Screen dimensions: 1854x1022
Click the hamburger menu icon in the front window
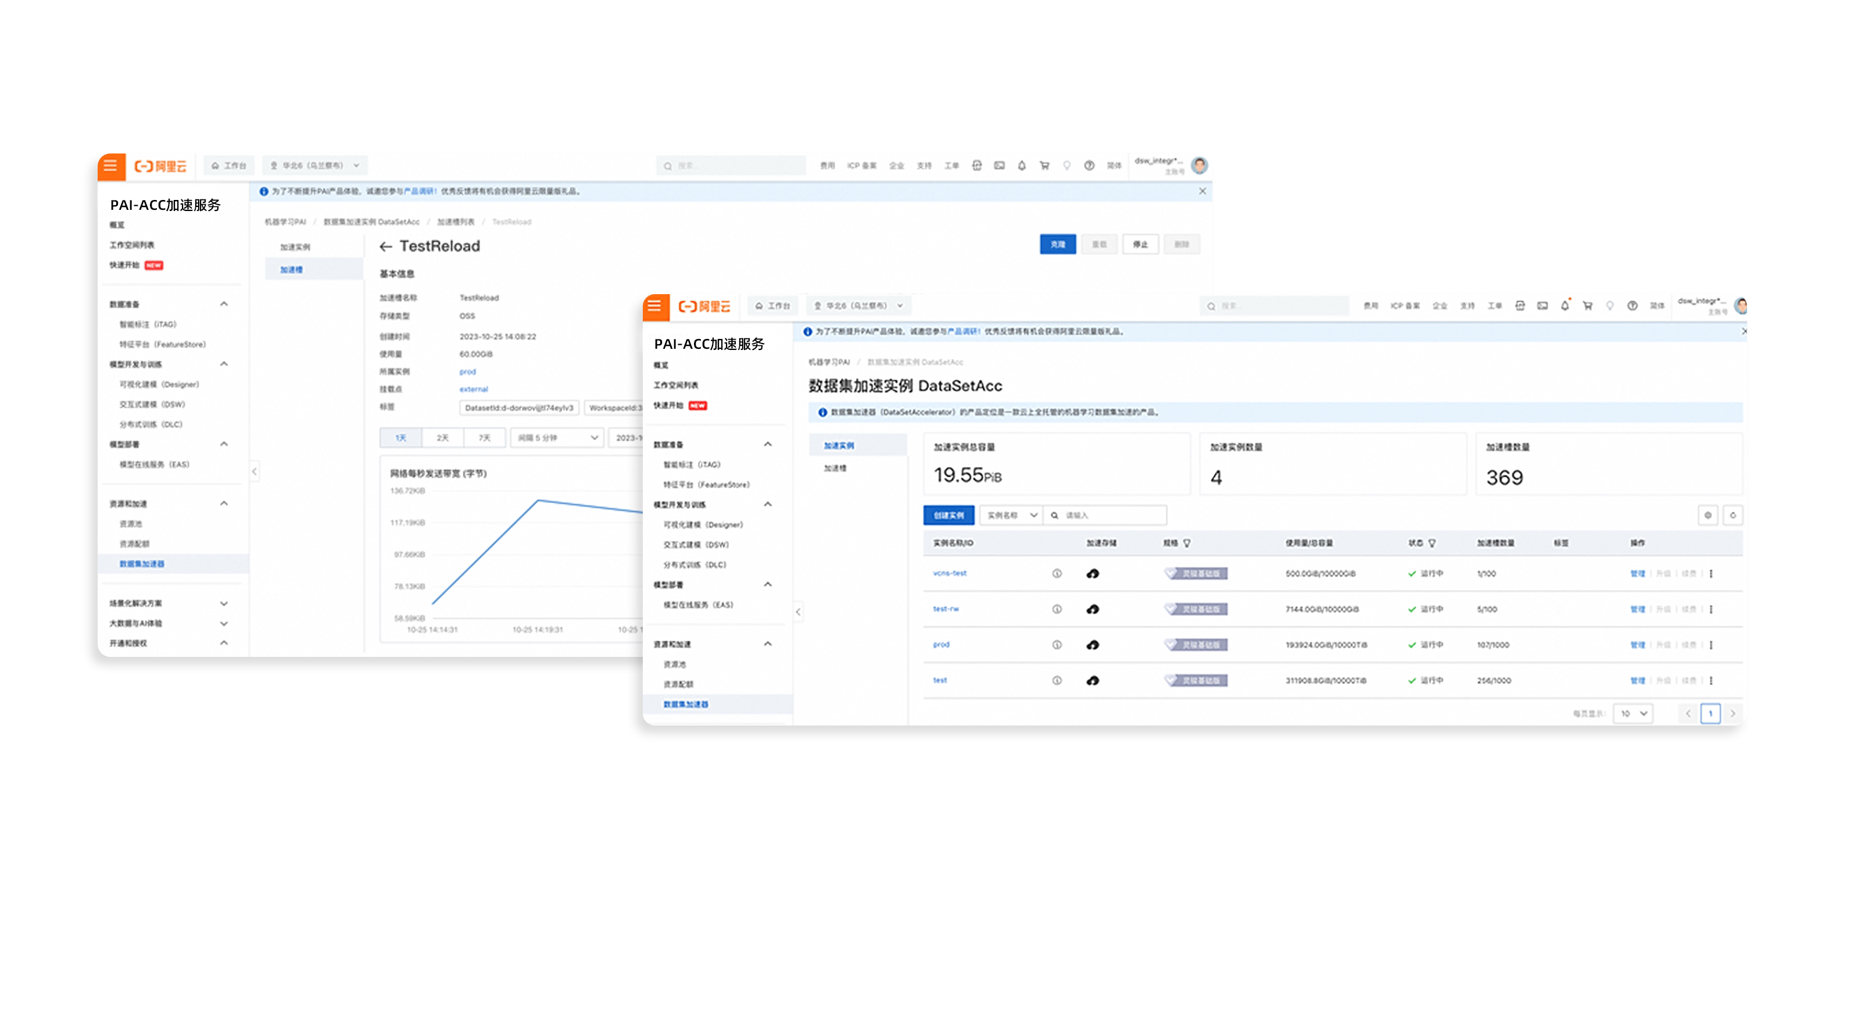[x=654, y=306]
